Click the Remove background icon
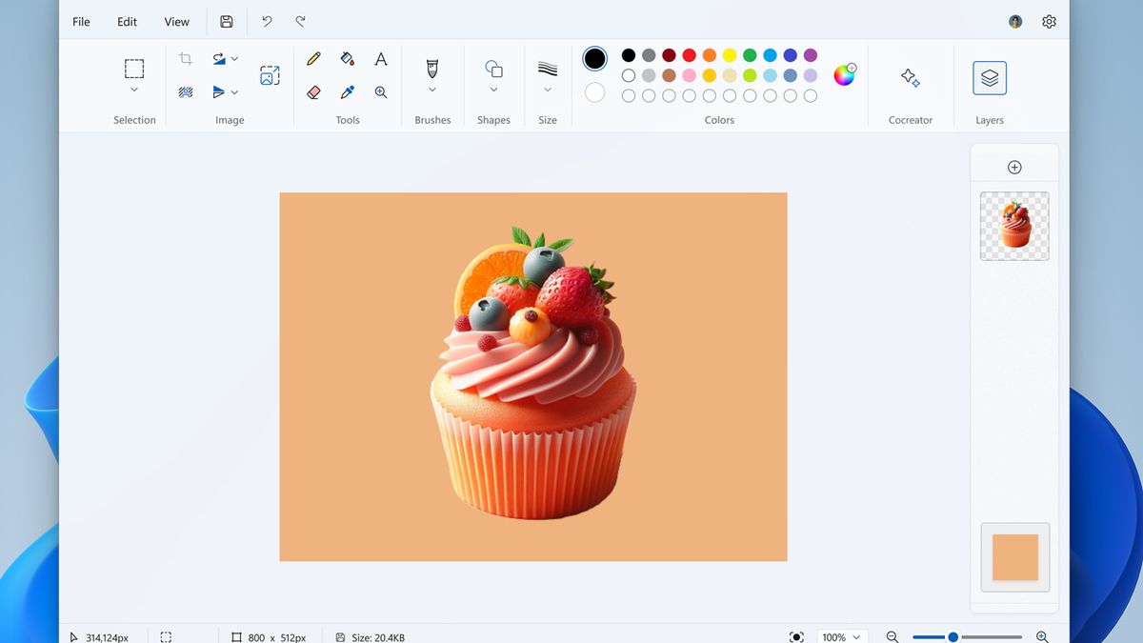The width and height of the screenshot is (1143, 643). coord(186,92)
